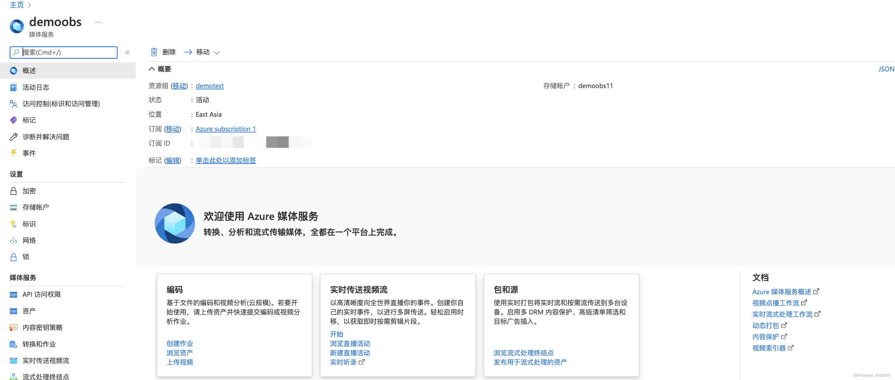Click the 网络 network icon
Viewport: 895px width, 380px height.
coord(14,240)
